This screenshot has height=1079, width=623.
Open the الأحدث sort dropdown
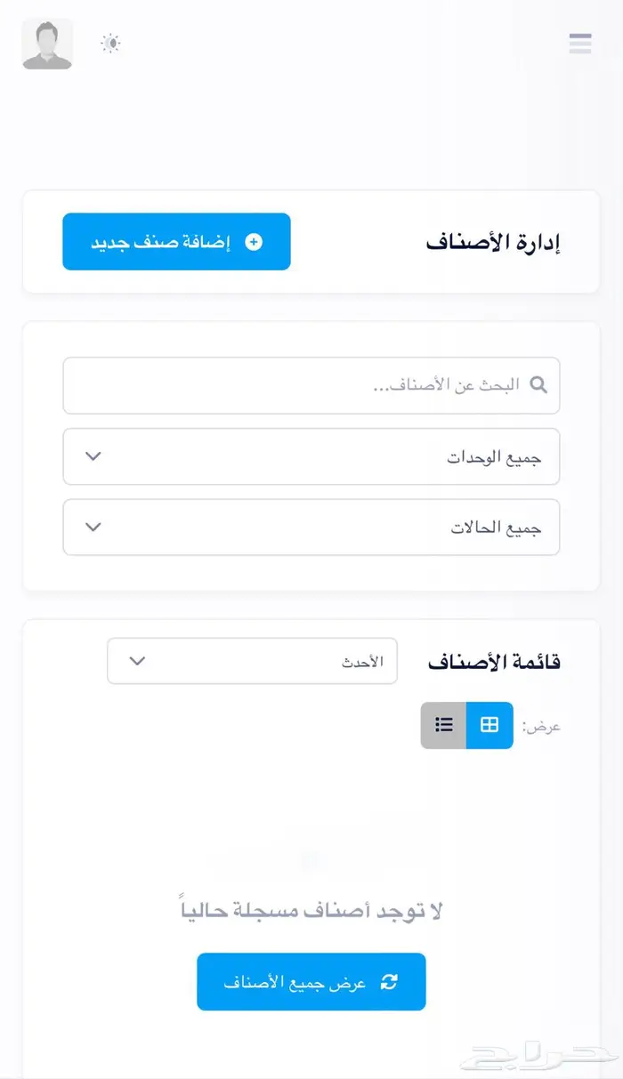pos(252,661)
